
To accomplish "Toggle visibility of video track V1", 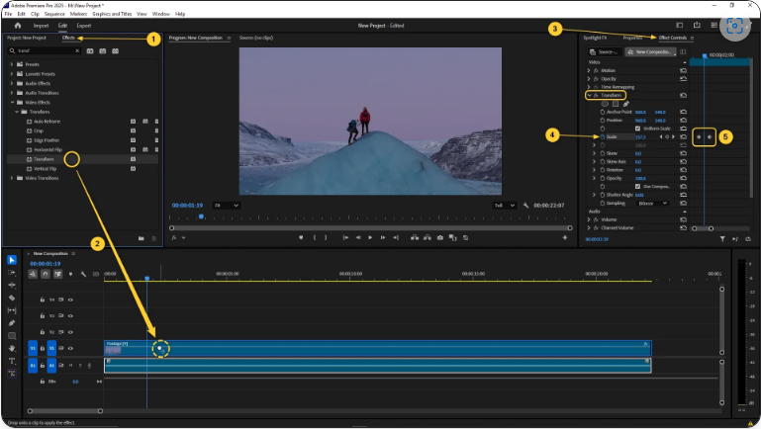I will pos(71,349).
